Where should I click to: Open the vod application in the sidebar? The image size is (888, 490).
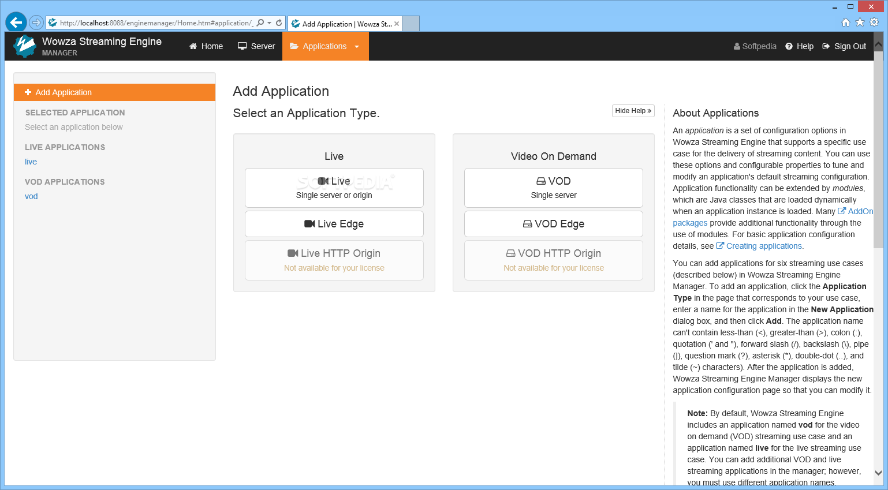(x=31, y=196)
